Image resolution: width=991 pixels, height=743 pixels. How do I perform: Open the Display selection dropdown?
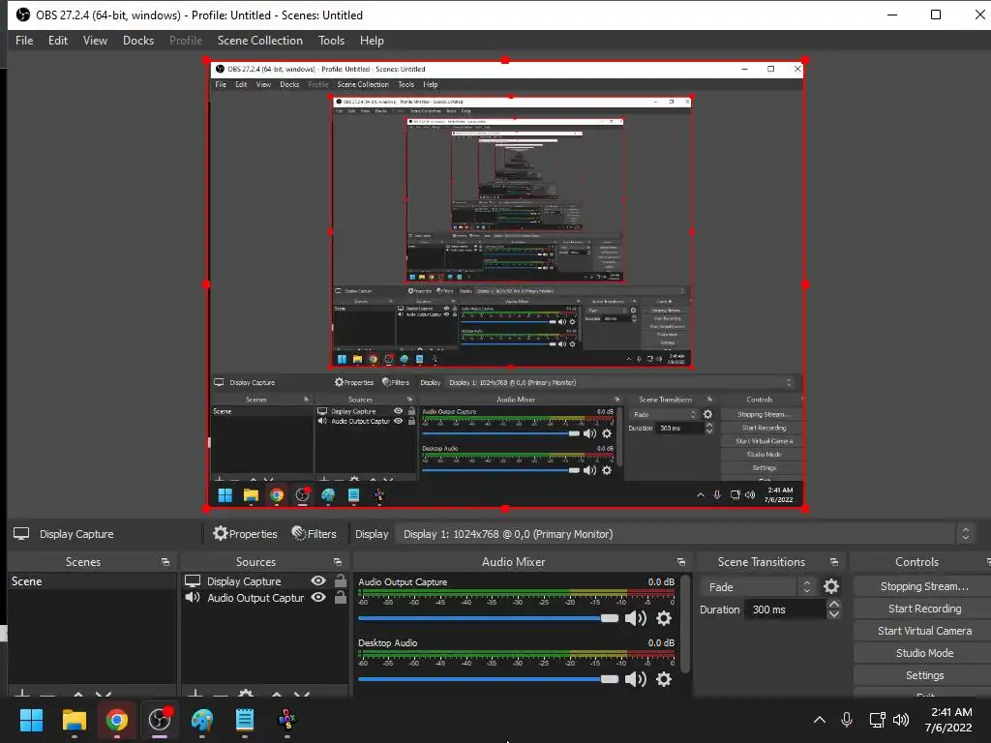(x=686, y=534)
